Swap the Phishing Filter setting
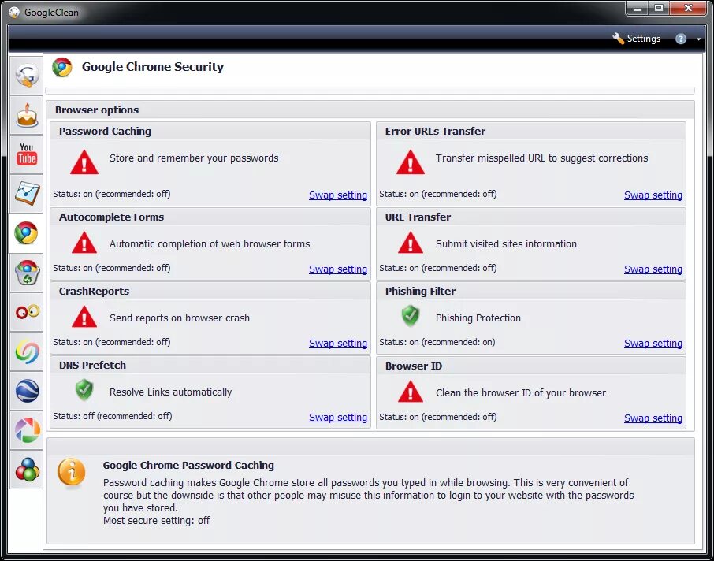714x561 pixels. pos(653,343)
